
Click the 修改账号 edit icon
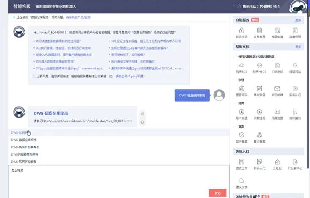[259, 88]
